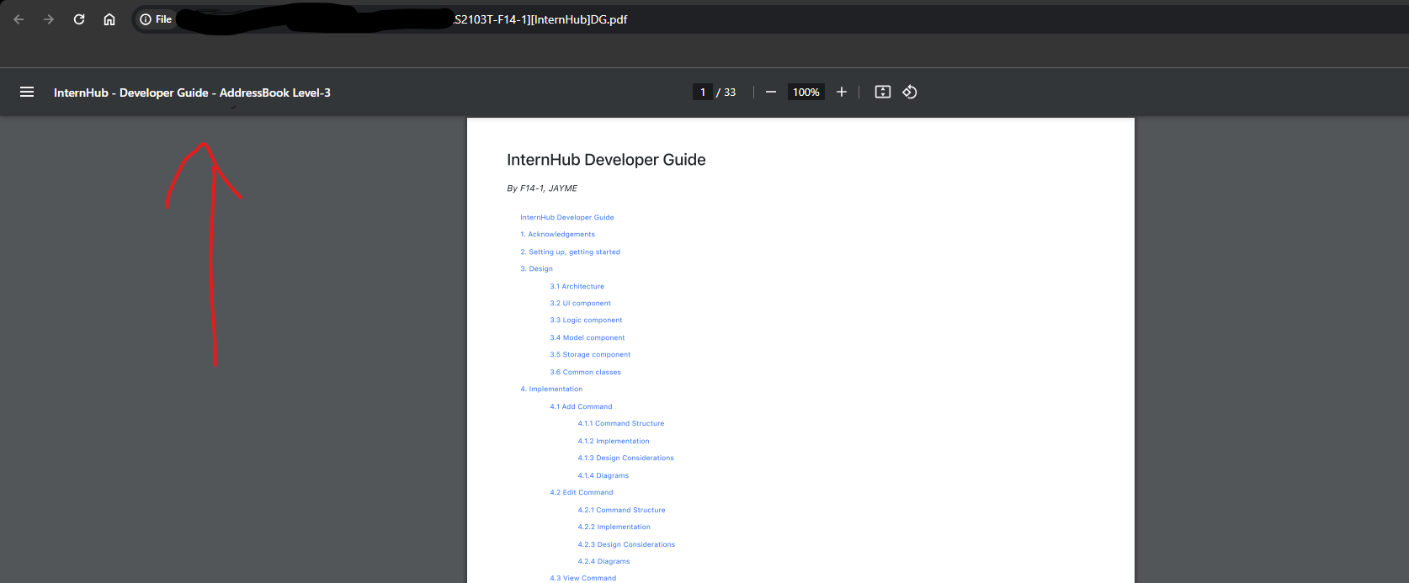Open the browser home page
1409x583 pixels.
pyautogui.click(x=109, y=19)
